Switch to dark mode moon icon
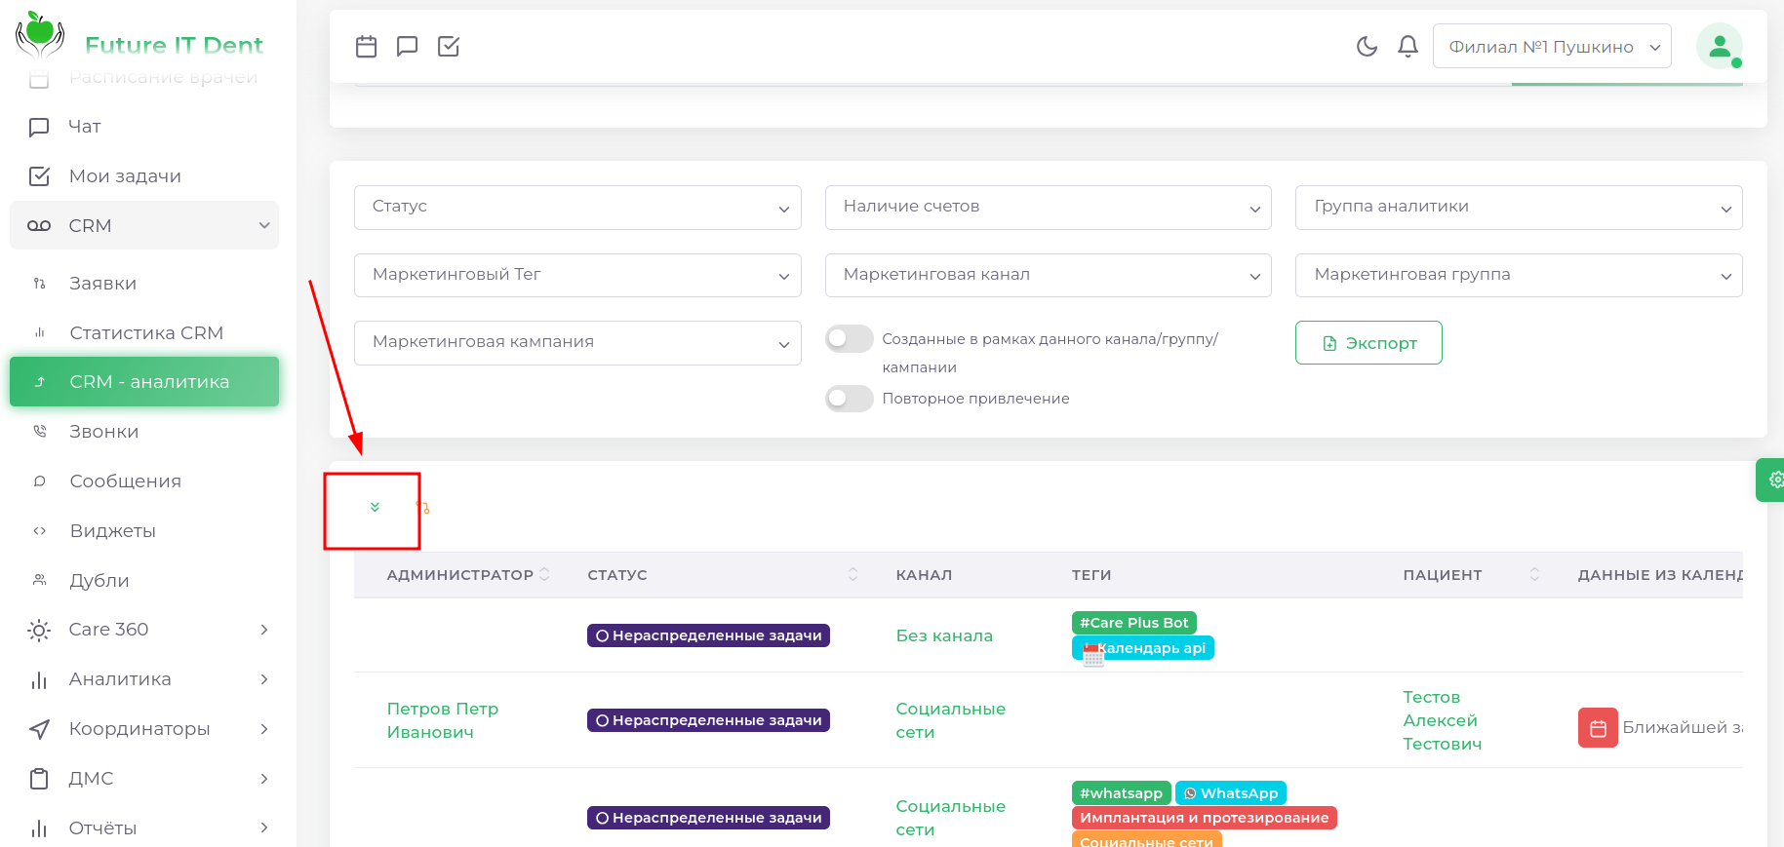This screenshot has height=847, width=1784. coord(1367,46)
